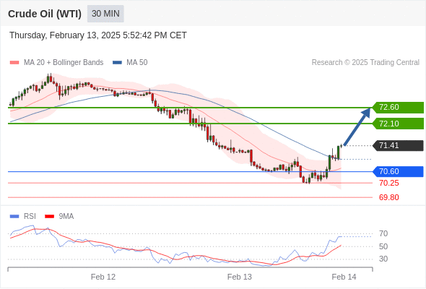
Task: Click the Trading Central research copyright text
Action: pos(365,63)
